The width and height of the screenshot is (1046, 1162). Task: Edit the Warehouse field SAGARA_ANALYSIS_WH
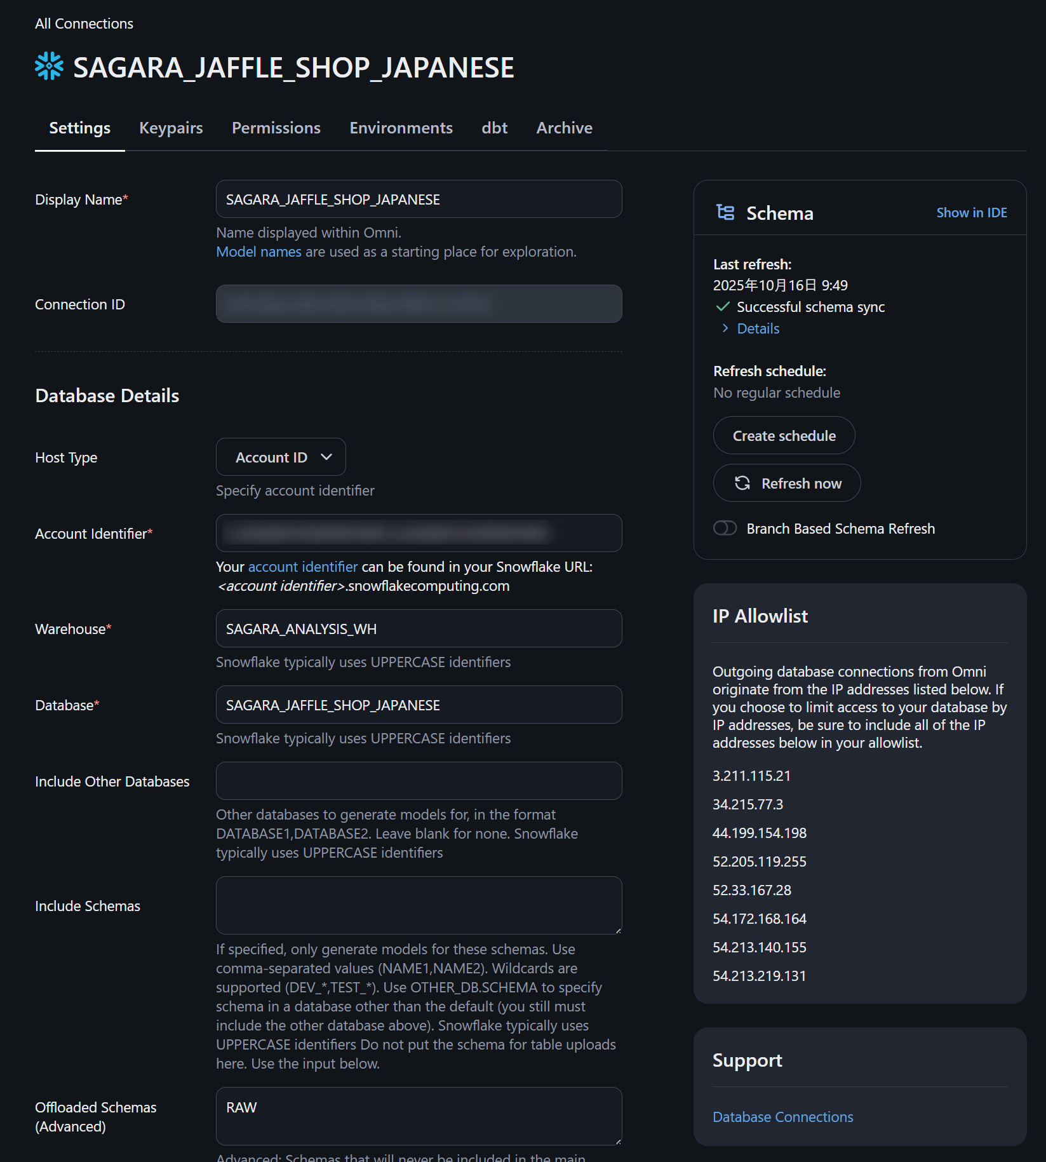419,628
